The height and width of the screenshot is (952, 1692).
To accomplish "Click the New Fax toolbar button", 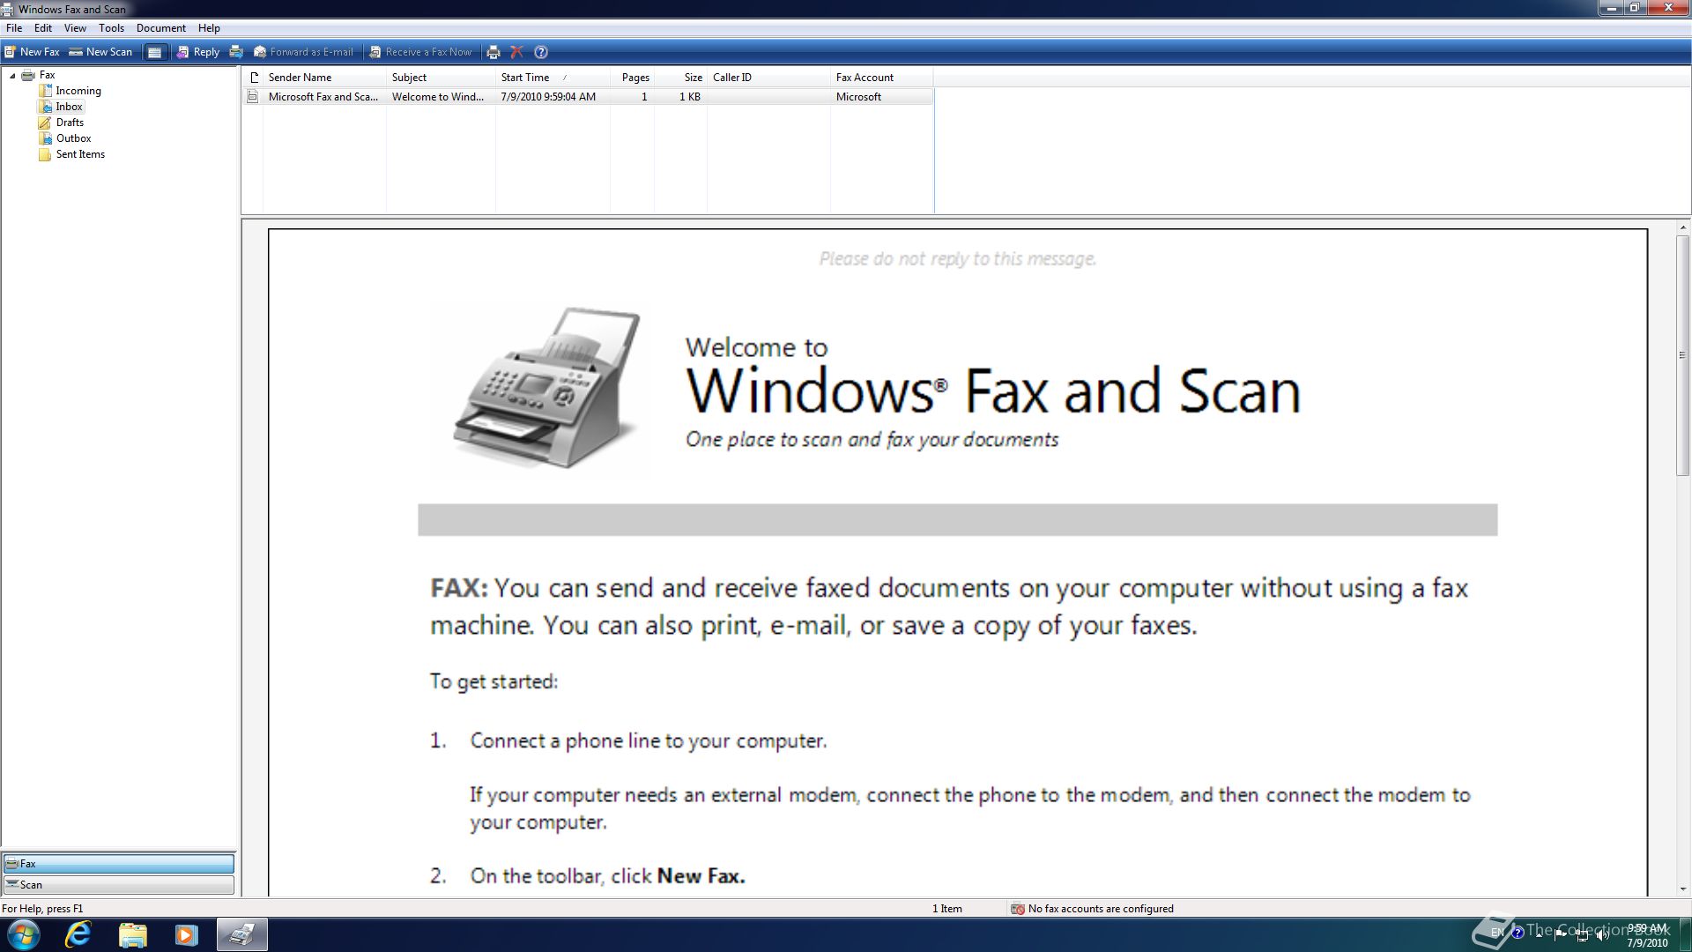I will tap(33, 52).
